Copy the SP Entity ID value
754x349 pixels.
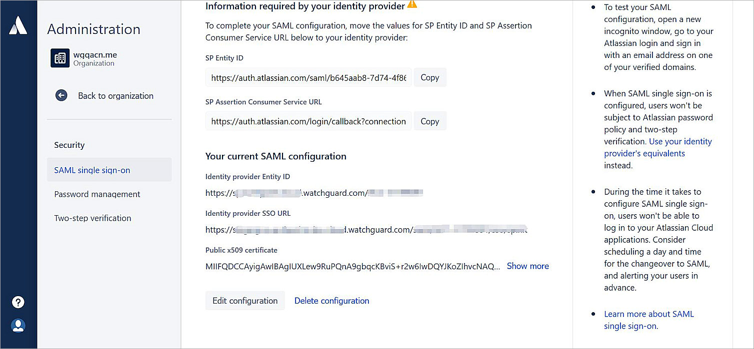pyautogui.click(x=429, y=77)
